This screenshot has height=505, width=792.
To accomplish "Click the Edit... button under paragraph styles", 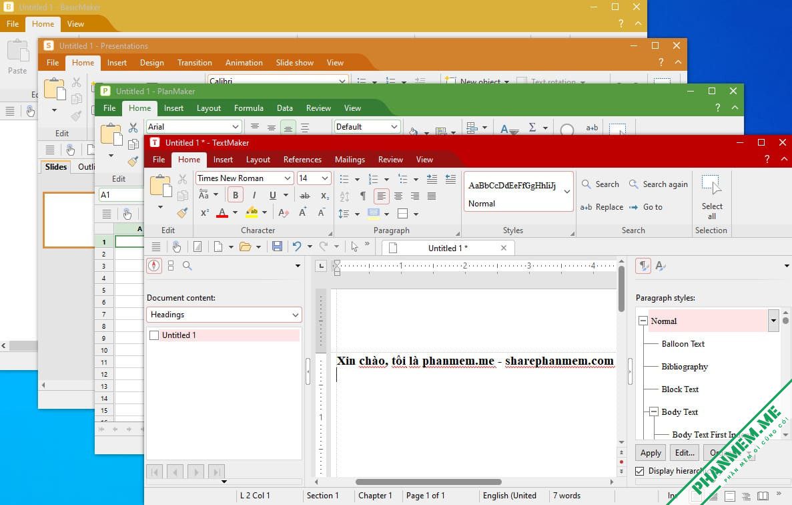I will pos(685,452).
